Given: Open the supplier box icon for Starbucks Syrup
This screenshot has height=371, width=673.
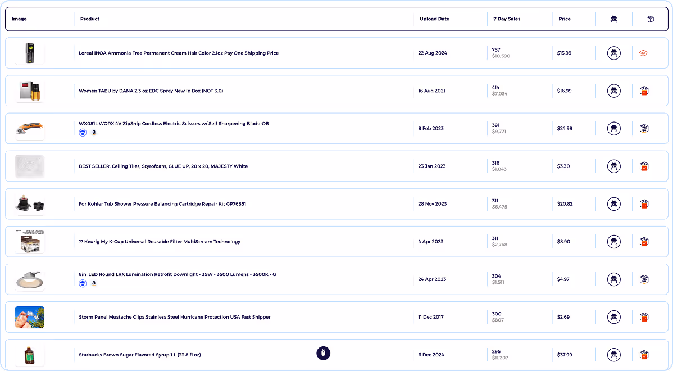Looking at the screenshot, I should [x=644, y=355].
